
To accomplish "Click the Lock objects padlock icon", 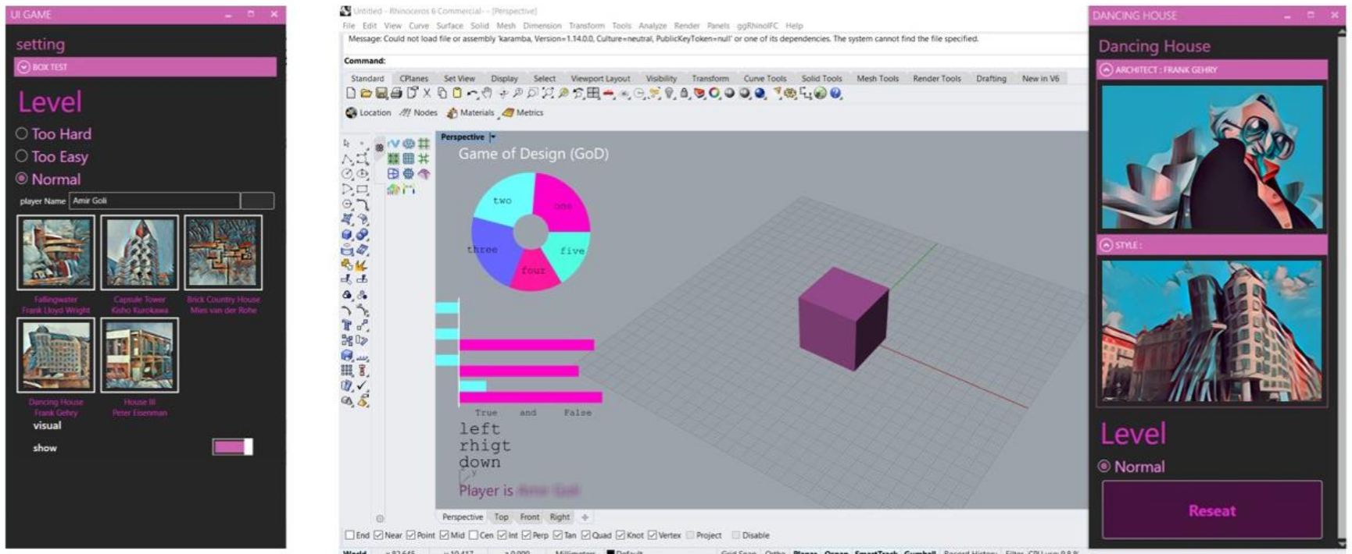I will coord(684,93).
